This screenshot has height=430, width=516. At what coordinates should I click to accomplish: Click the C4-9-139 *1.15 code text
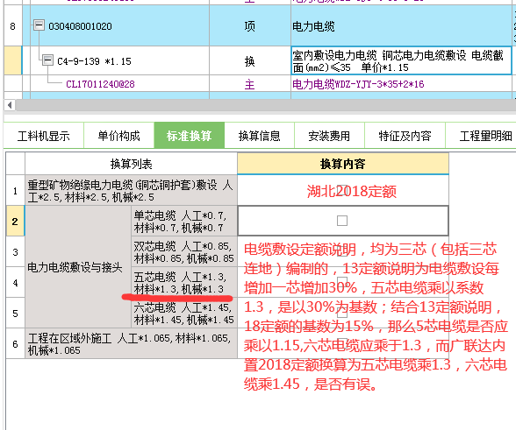point(94,61)
